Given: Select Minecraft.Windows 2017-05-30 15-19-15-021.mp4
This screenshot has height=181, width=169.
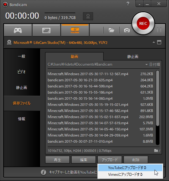Looking at the screenshot, I should point(100,105).
